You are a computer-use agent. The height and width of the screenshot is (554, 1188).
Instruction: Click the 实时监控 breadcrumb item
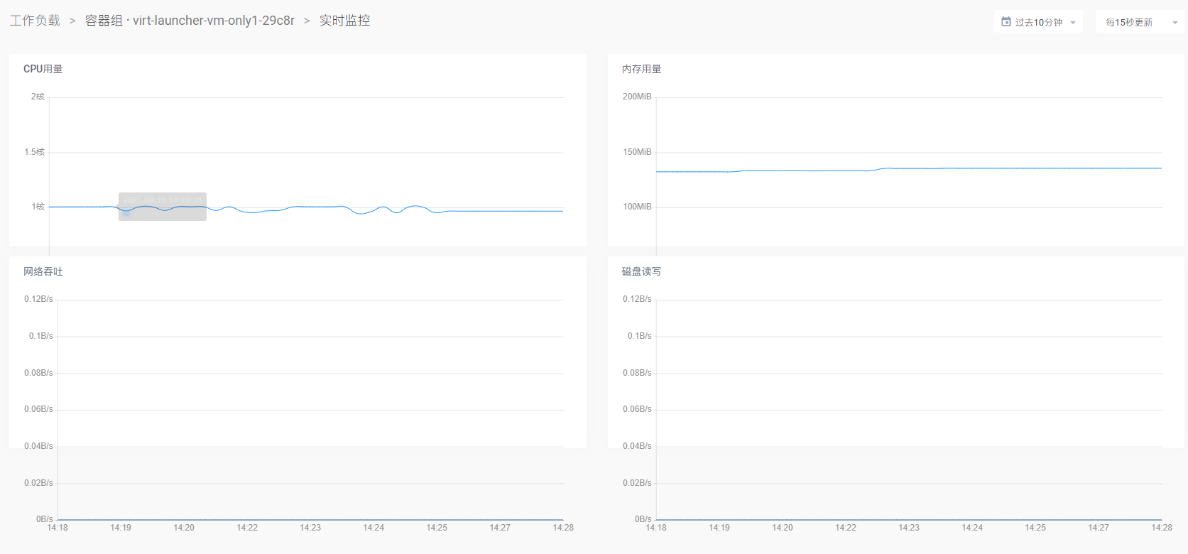344,21
